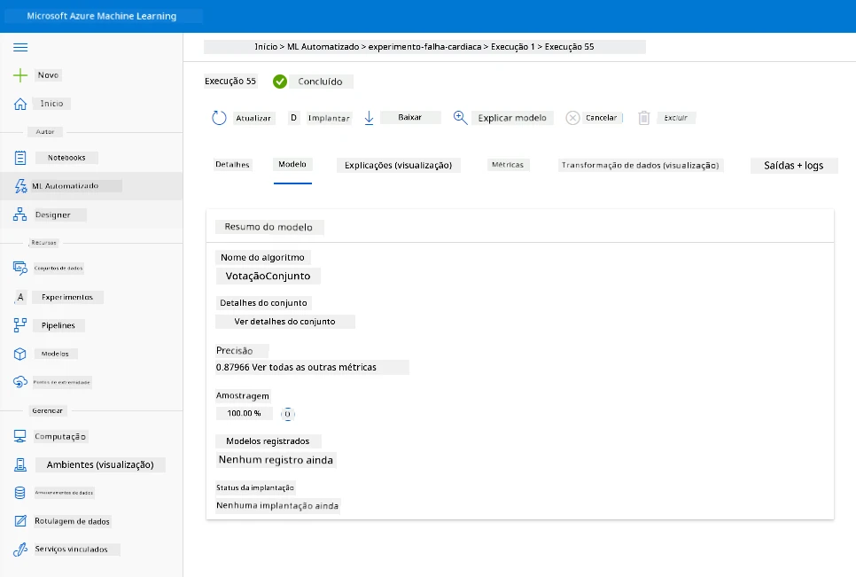Viewport: 856px width, 577px height.
Task: Click the Excluir trash icon
Action: coord(644,118)
